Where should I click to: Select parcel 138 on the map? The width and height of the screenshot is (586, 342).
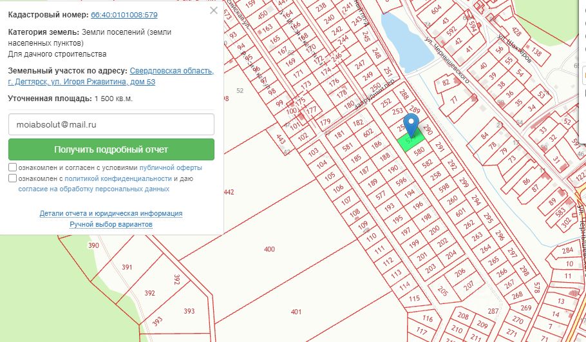(536, 52)
